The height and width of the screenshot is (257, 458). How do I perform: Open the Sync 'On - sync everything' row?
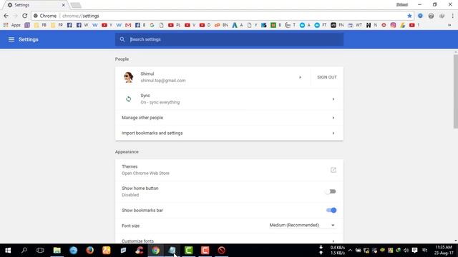click(x=229, y=99)
